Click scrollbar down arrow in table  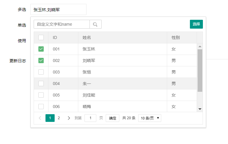coord(200,109)
